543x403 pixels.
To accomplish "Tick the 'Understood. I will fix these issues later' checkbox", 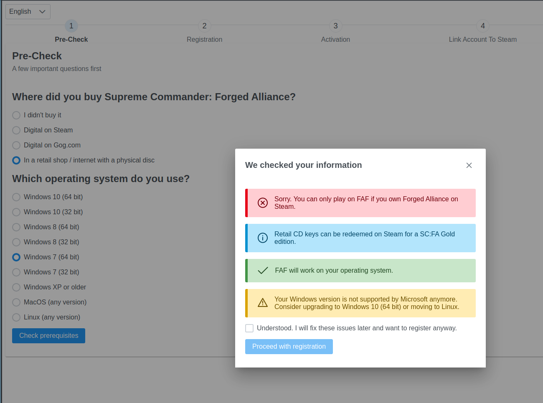I will (x=249, y=328).
